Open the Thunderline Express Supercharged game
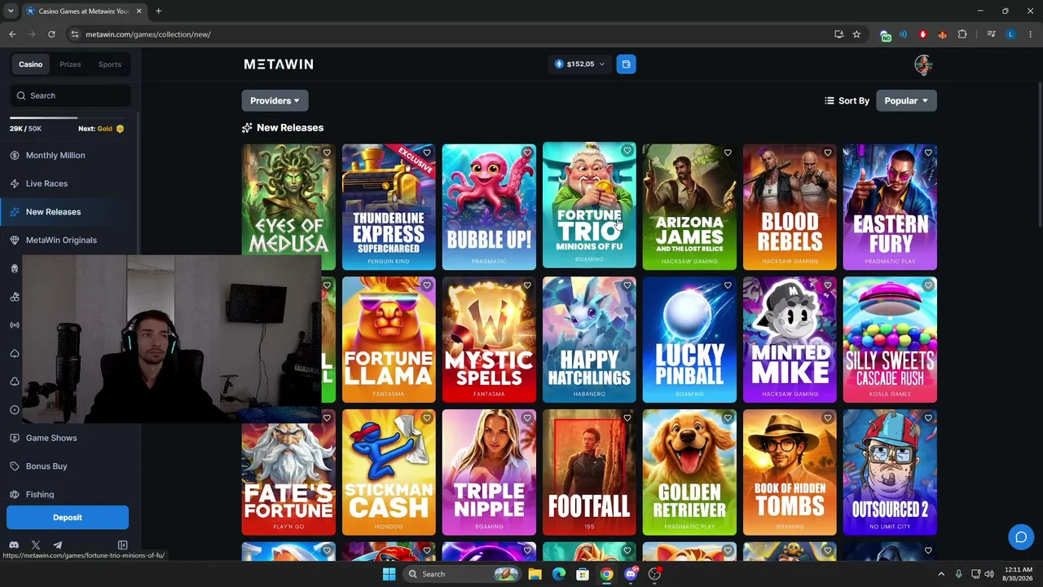 pyautogui.click(x=389, y=206)
